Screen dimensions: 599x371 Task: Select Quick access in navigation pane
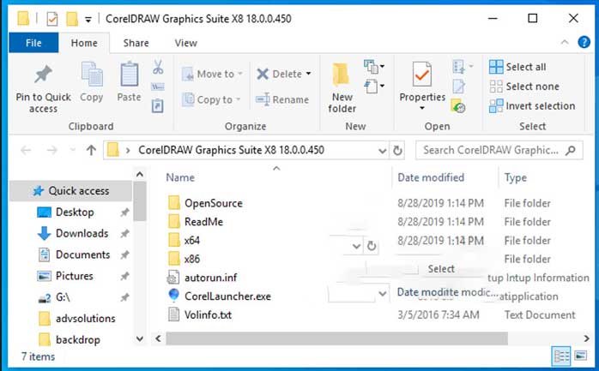click(70, 191)
